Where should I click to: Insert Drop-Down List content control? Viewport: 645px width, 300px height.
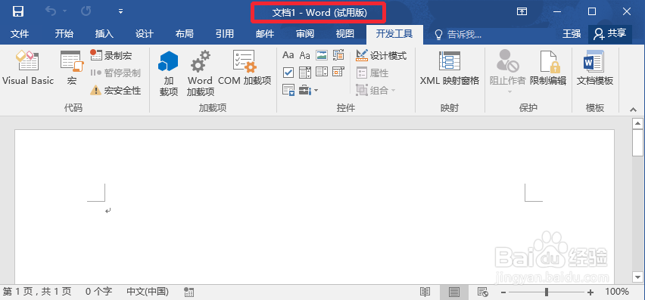[x=321, y=73]
